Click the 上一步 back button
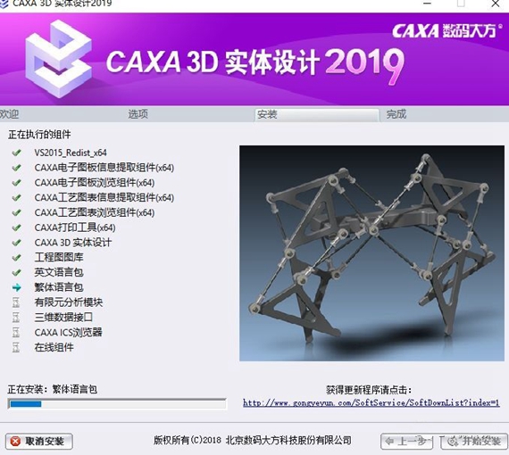The width and height of the screenshot is (509, 455). point(406,441)
